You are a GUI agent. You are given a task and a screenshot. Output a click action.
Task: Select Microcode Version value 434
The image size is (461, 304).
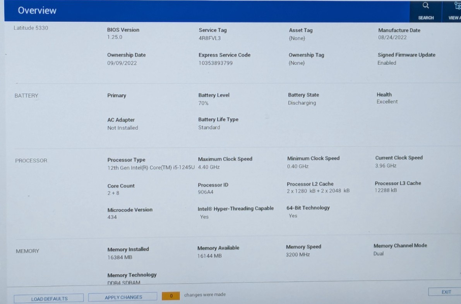point(112,217)
